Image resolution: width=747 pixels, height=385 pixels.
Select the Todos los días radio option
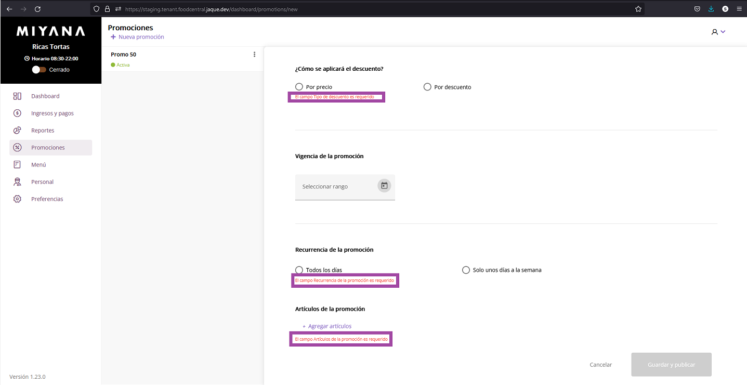coord(299,270)
